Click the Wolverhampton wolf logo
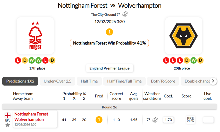 pyautogui.click(x=183, y=36)
